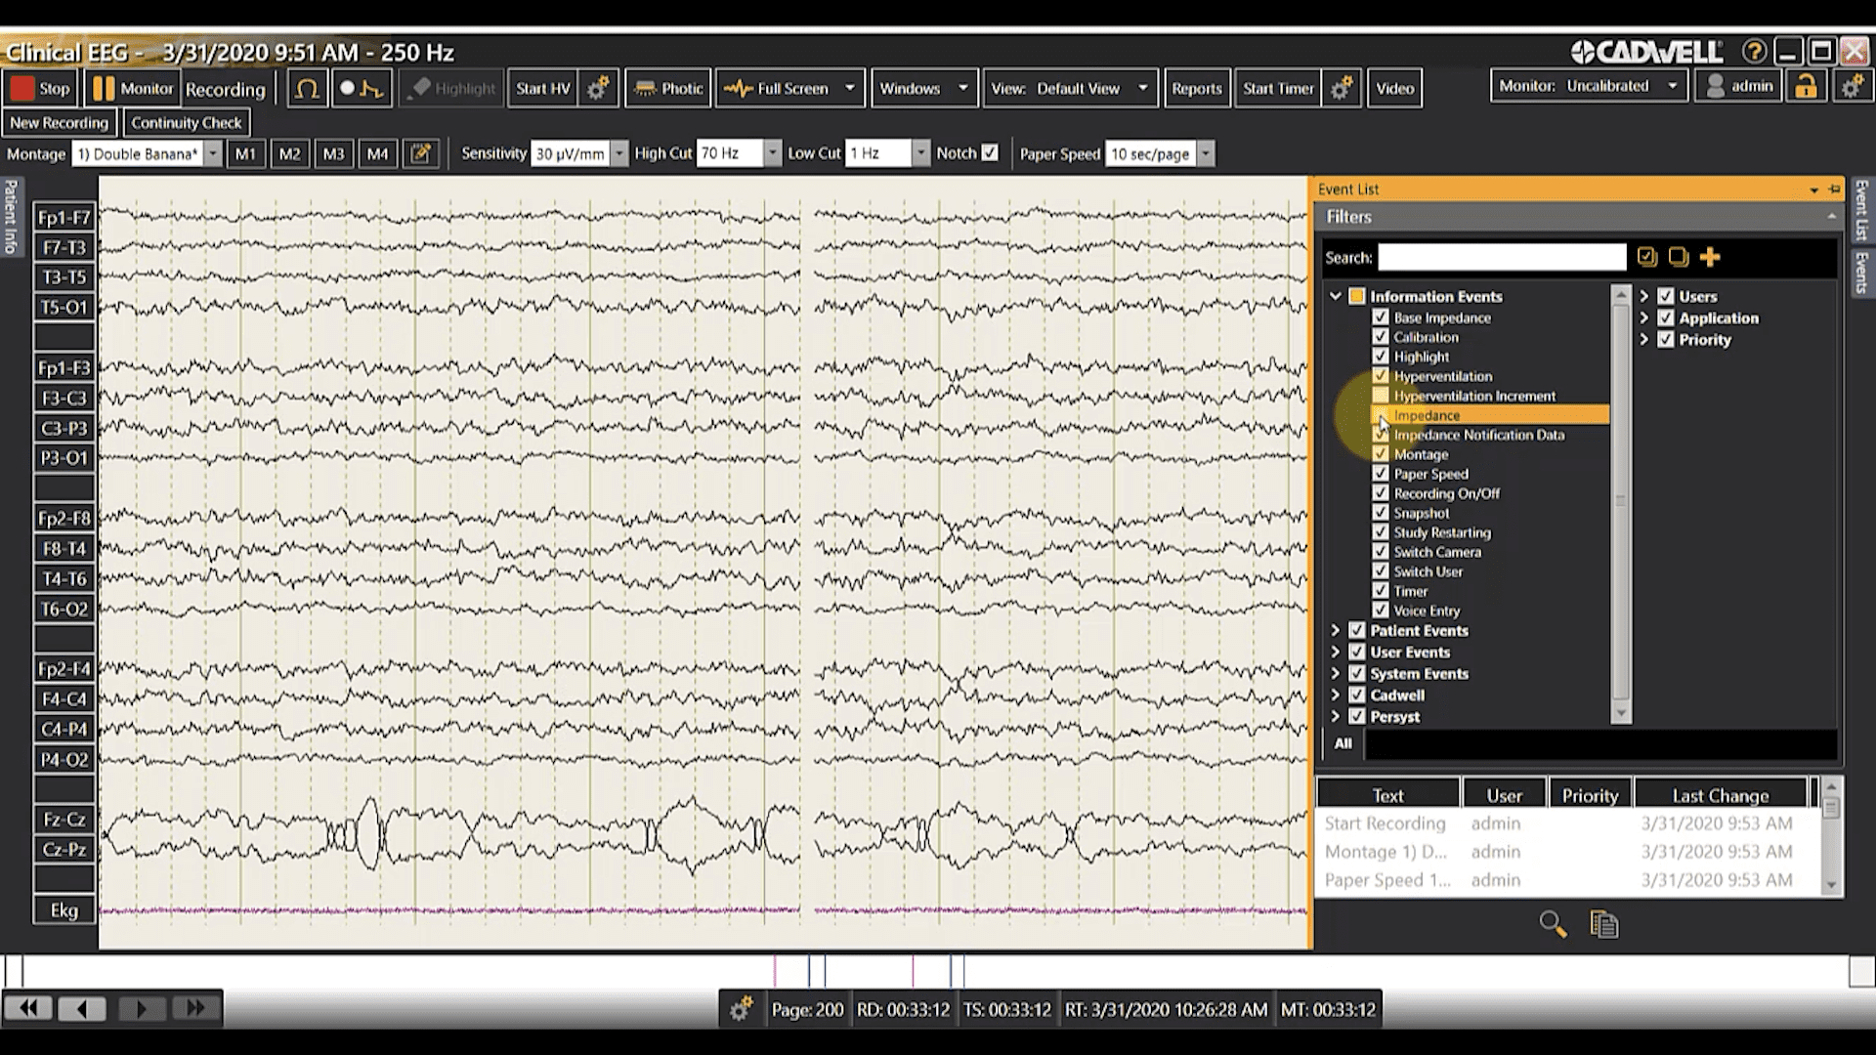
Task: Click in the event Search field
Action: pos(1501,258)
